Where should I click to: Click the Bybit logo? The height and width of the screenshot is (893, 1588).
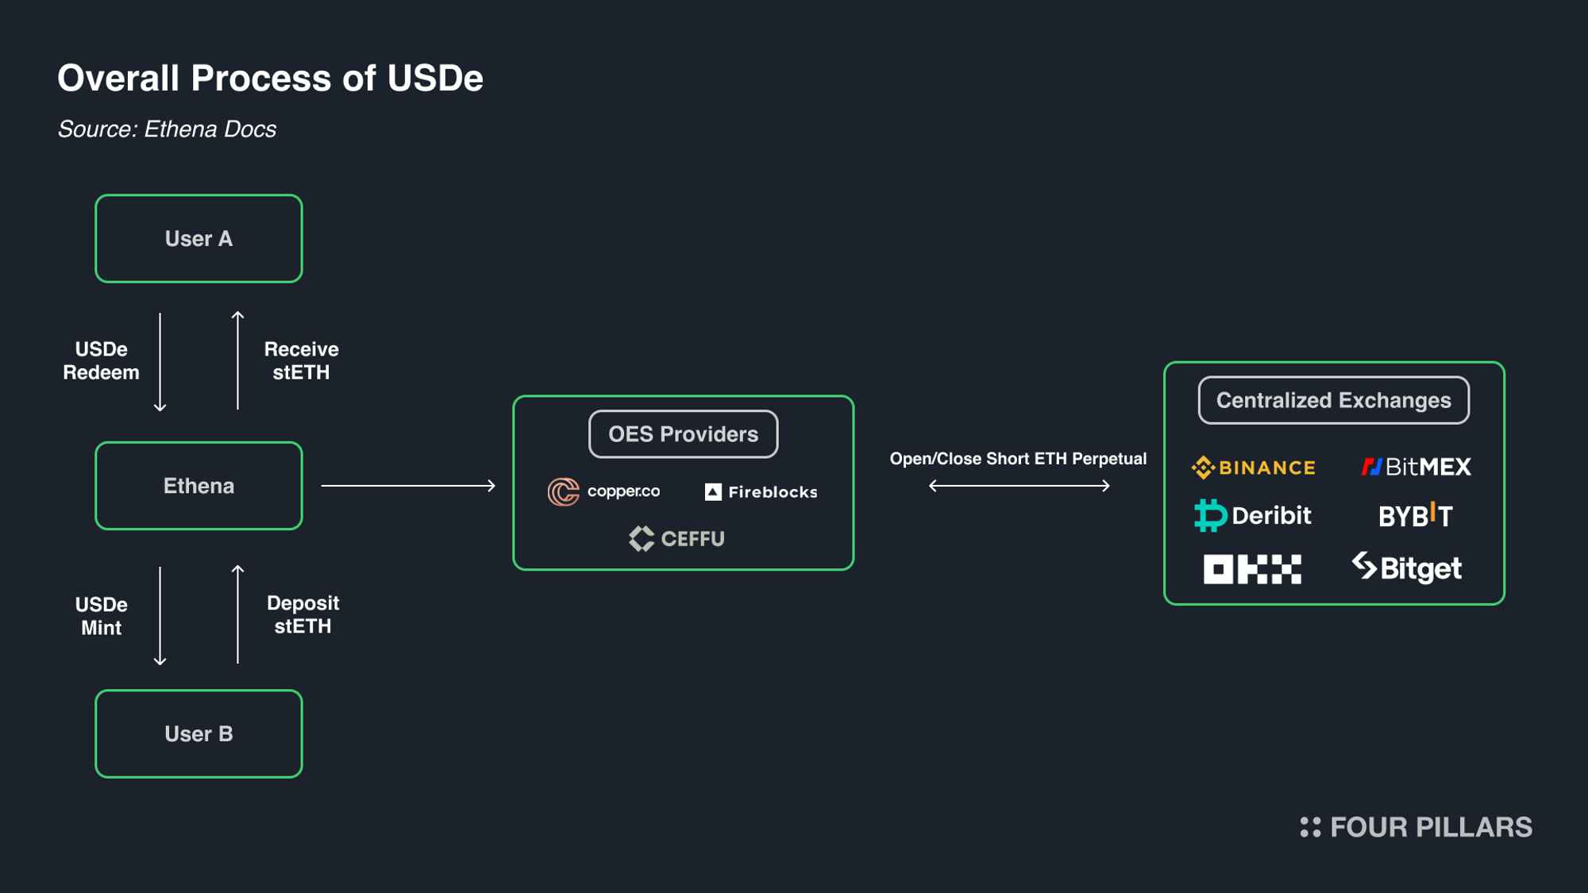1416,516
